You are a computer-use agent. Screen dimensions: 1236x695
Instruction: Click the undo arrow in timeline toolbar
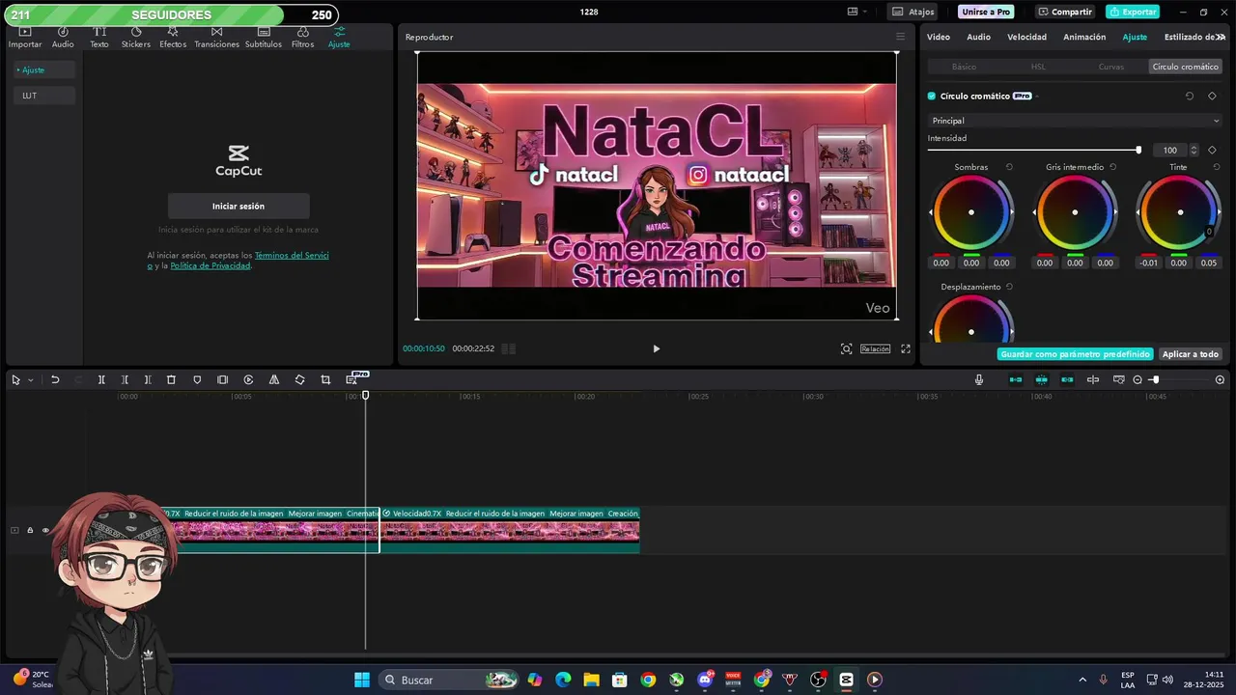[55, 380]
